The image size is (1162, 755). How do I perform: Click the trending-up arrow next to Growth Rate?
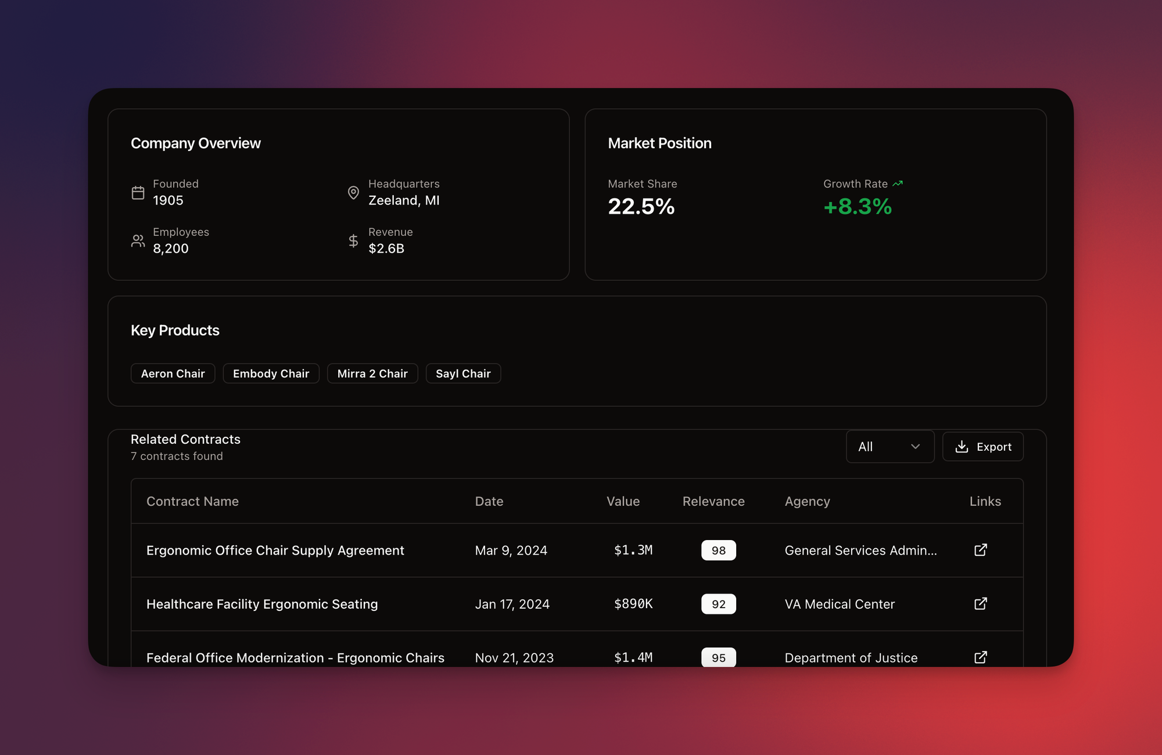click(x=898, y=184)
